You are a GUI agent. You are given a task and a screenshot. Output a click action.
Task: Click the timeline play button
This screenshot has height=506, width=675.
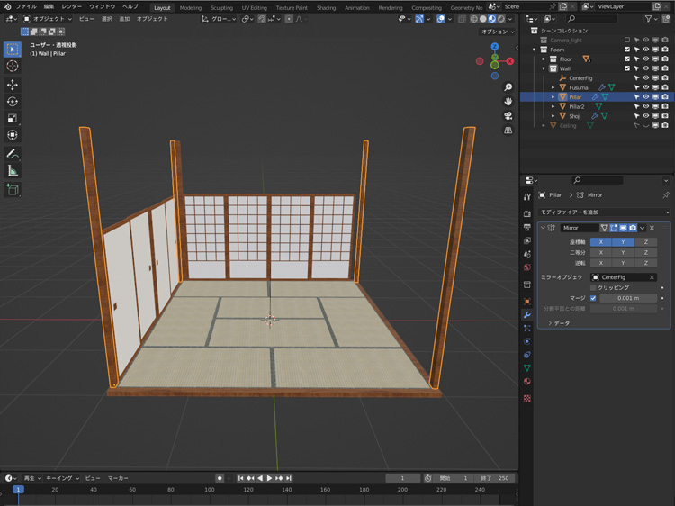[269, 478]
